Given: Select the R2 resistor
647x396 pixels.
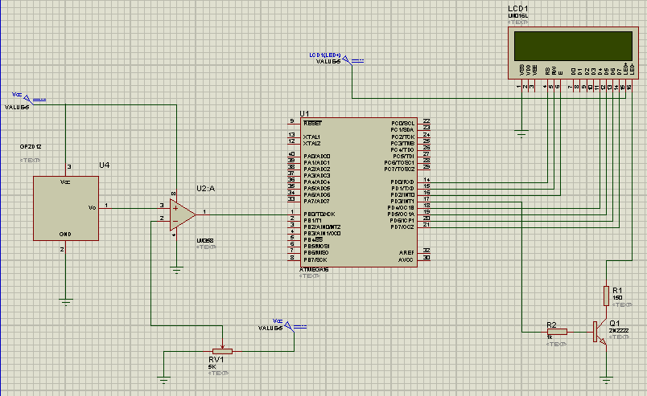Looking at the screenshot, I should click(x=556, y=332).
